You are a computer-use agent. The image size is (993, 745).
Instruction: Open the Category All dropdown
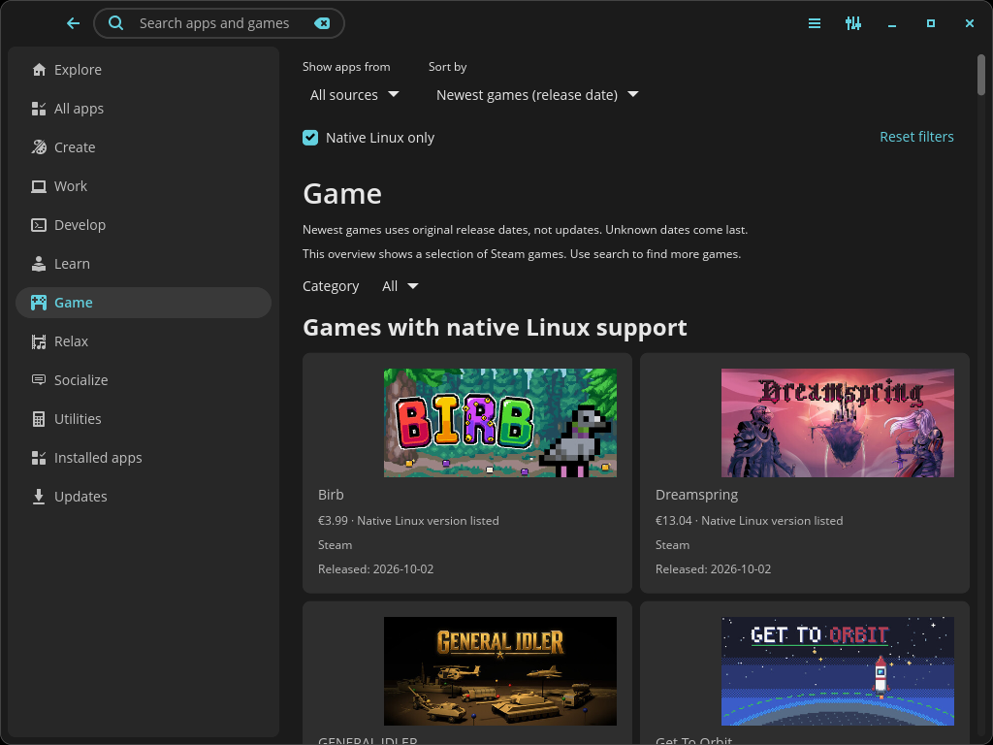pyautogui.click(x=400, y=286)
